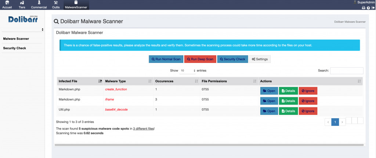Open the Settings button with gears

tap(260, 59)
